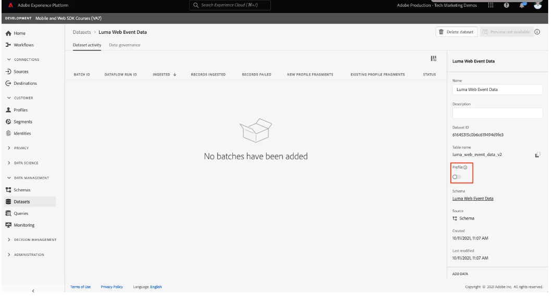556x297 pixels.
Task: Click the Monitoring icon in sidebar
Action: [8, 225]
